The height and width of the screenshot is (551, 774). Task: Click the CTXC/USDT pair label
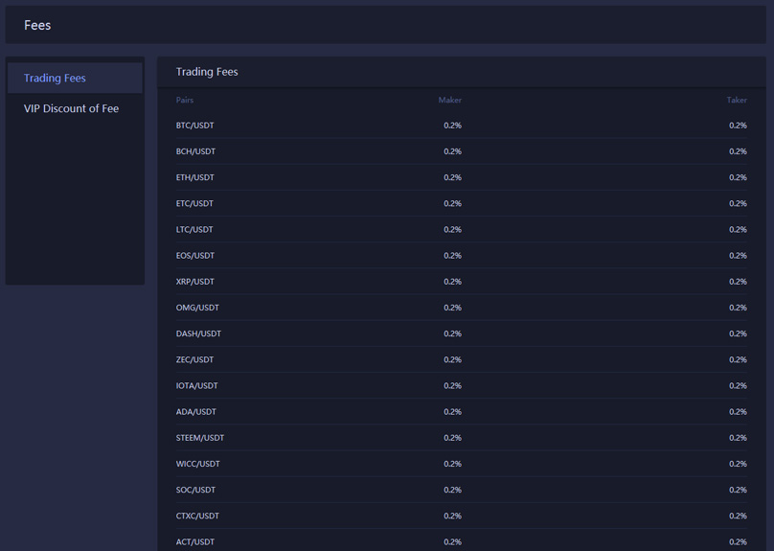click(x=197, y=516)
